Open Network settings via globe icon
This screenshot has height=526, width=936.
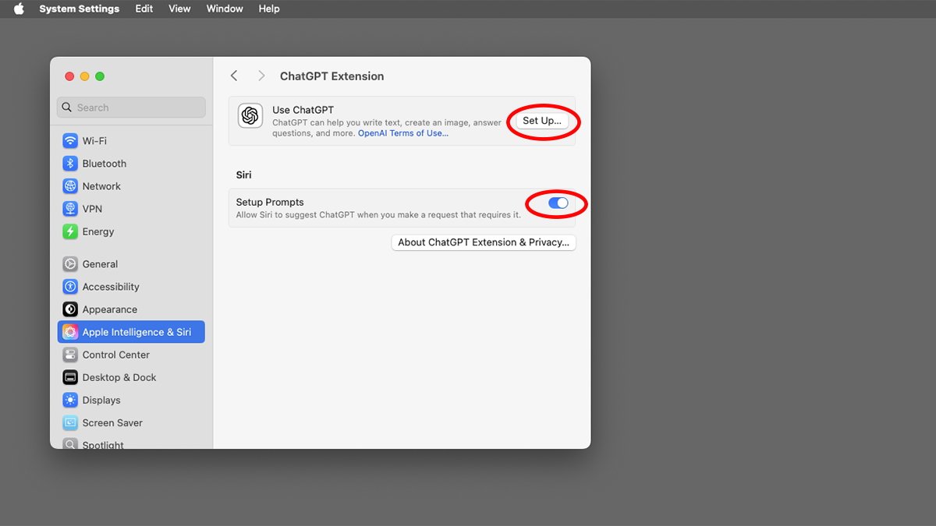pos(70,186)
